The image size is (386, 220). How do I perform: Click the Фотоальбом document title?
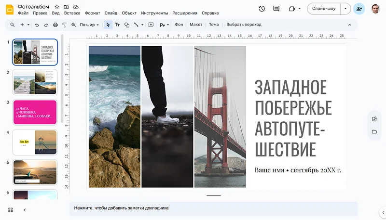pos(33,7)
